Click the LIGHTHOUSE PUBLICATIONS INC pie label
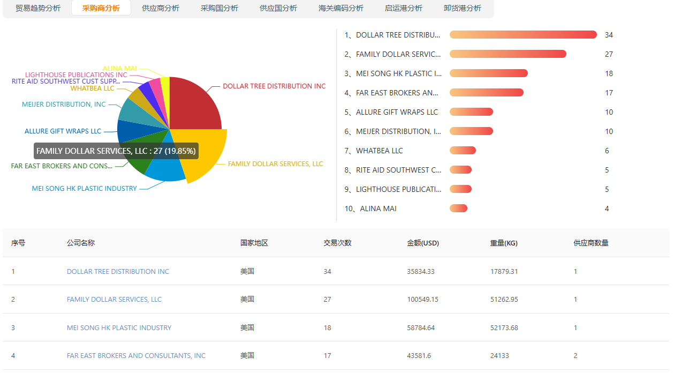Image resolution: width=674 pixels, height=380 pixels. [76, 75]
